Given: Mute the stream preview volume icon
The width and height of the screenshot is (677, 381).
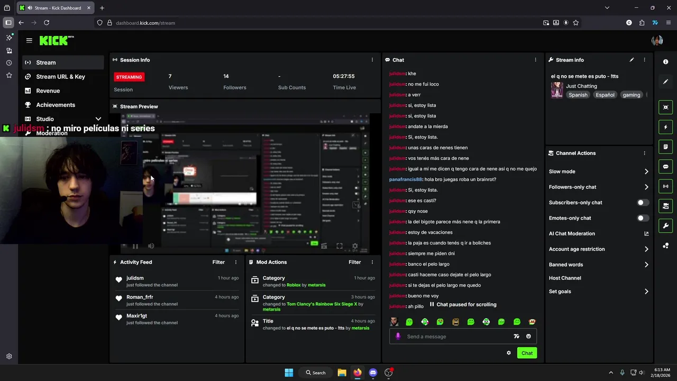Looking at the screenshot, I should tap(151, 246).
